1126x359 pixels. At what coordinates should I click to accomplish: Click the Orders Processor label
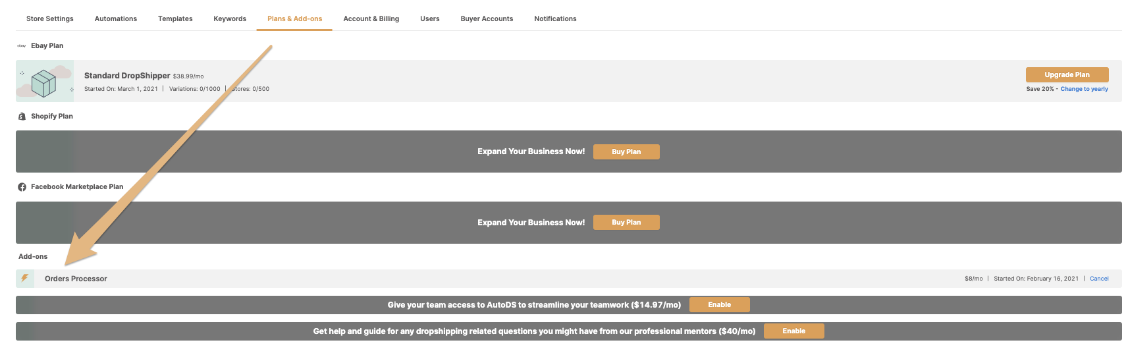coord(76,279)
